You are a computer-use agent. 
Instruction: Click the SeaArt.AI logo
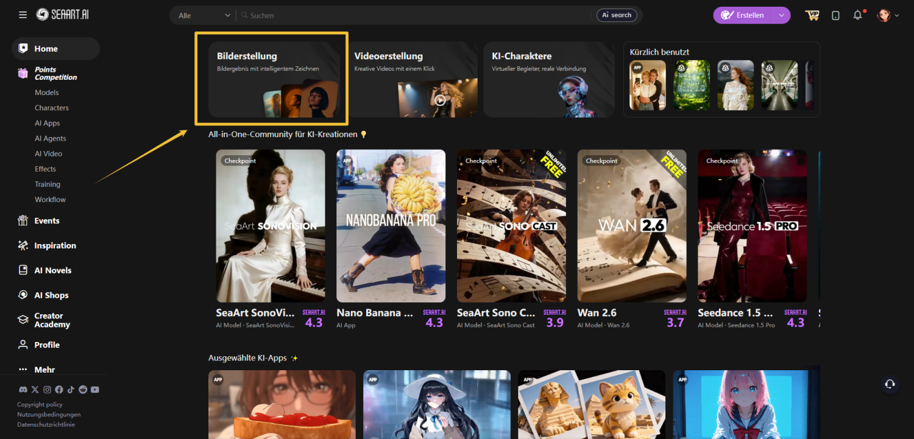pyautogui.click(x=62, y=15)
